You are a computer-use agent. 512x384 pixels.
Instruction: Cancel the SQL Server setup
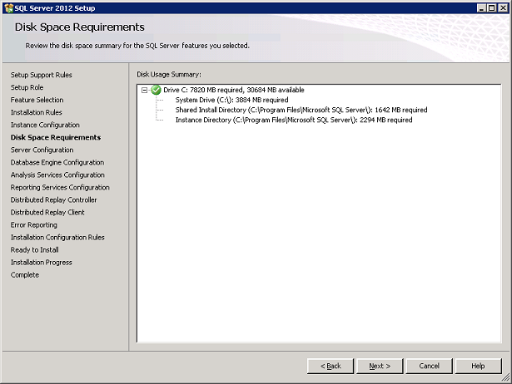(x=429, y=366)
